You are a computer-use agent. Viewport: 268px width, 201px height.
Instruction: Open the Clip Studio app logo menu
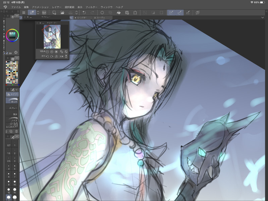coord(5,7)
